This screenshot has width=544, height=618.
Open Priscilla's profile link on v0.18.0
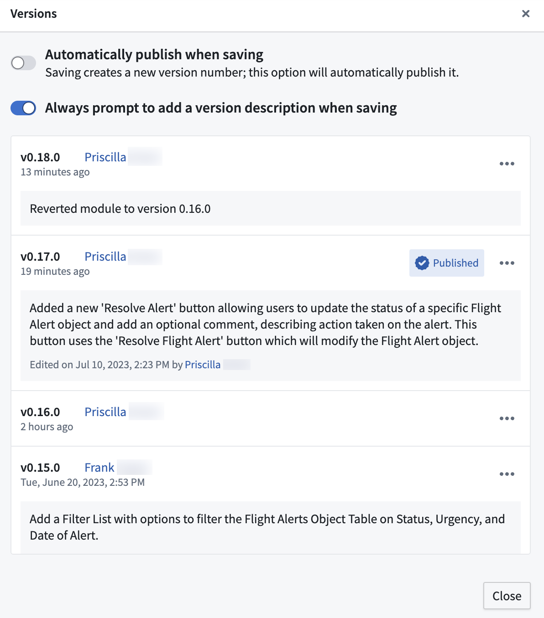click(105, 157)
